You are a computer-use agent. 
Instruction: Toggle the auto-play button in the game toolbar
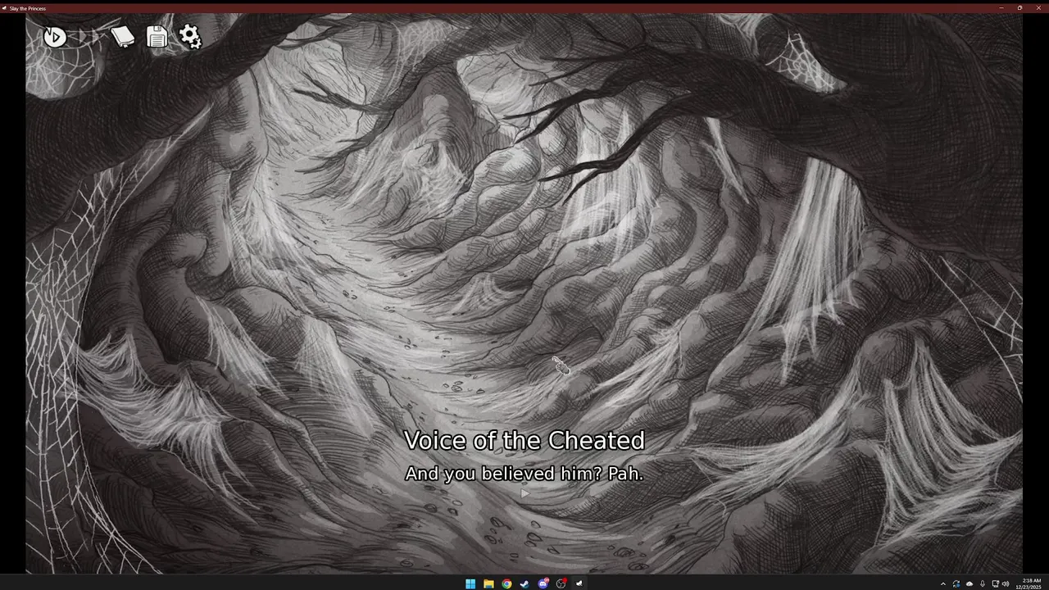(55, 36)
